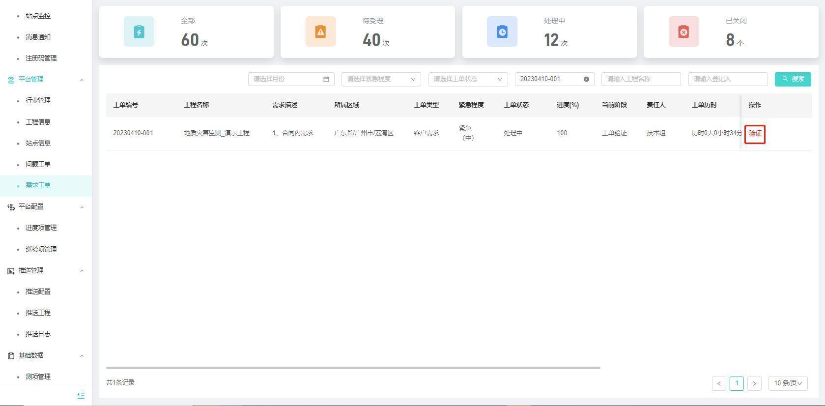Open the 请选择紧急程度 dropdown
Screen dimensions: 825x406
[x=381, y=79]
